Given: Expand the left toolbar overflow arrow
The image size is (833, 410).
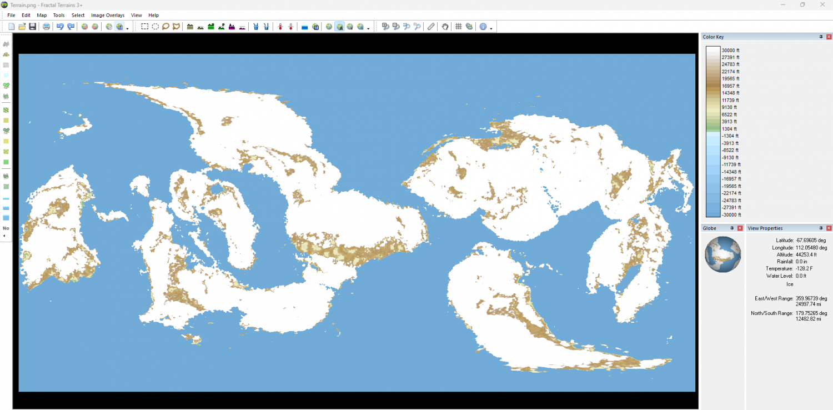Looking at the screenshot, I should click(x=5, y=236).
